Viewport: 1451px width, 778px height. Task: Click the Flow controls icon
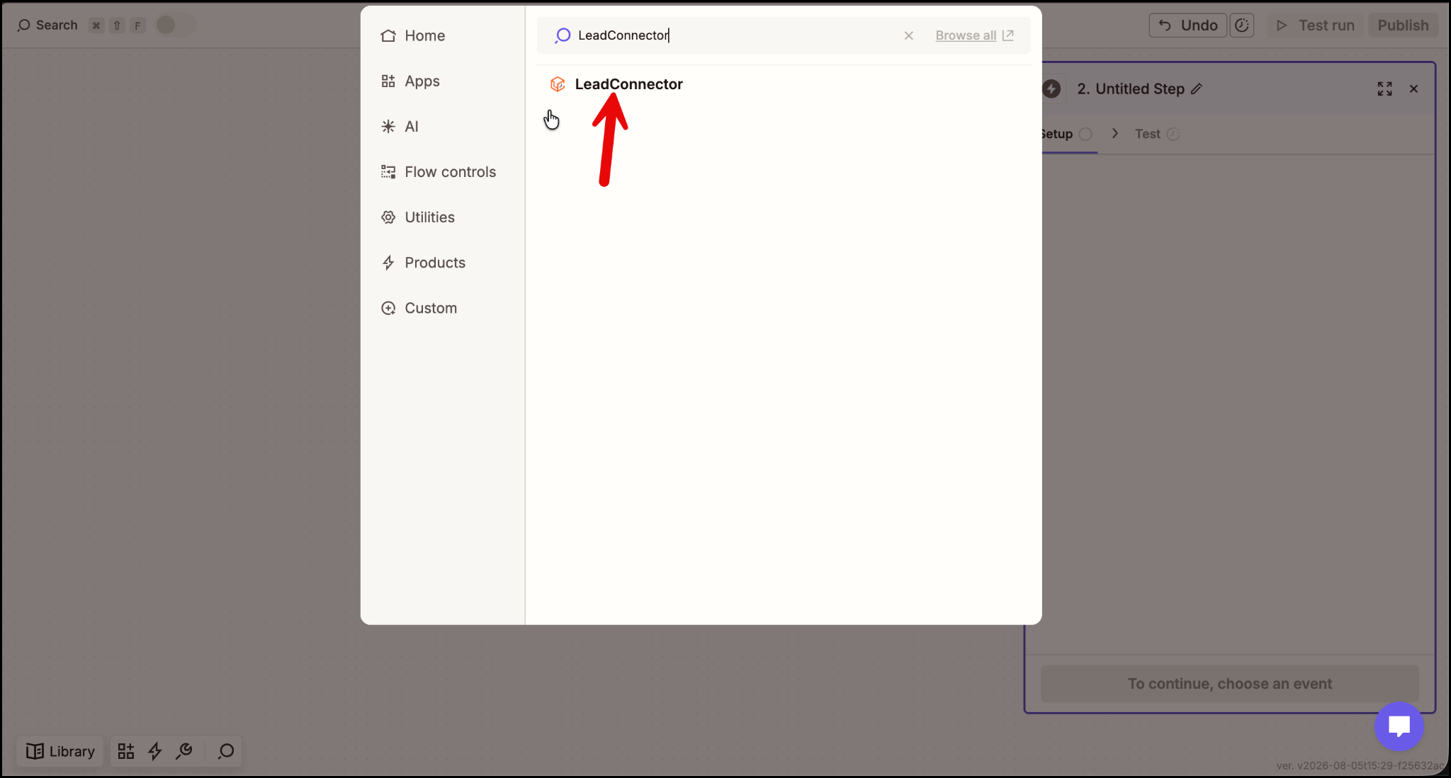(388, 171)
